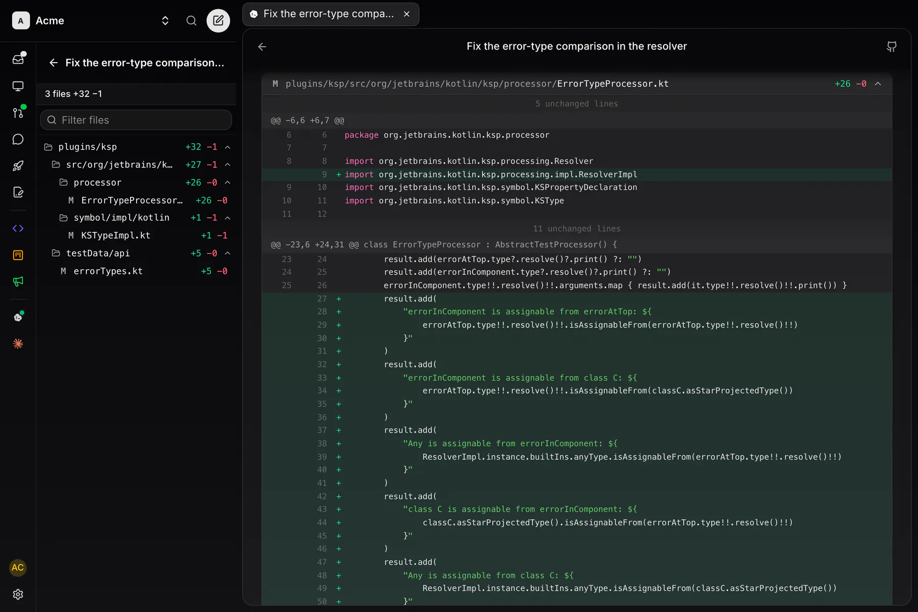Click the AC user avatar
The height and width of the screenshot is (612, 918).
(18, 568)
